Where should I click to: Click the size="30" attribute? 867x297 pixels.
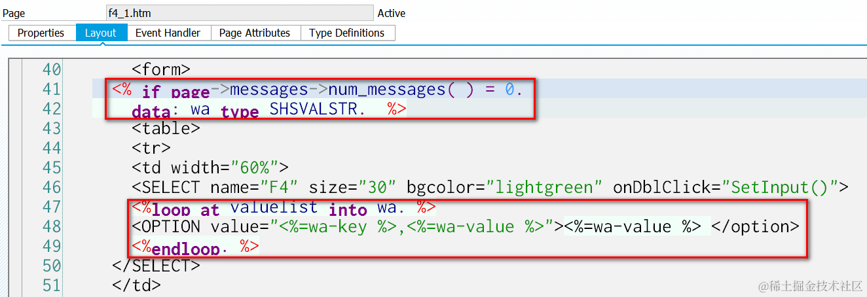pyautogui.click(x=353, y=188)
